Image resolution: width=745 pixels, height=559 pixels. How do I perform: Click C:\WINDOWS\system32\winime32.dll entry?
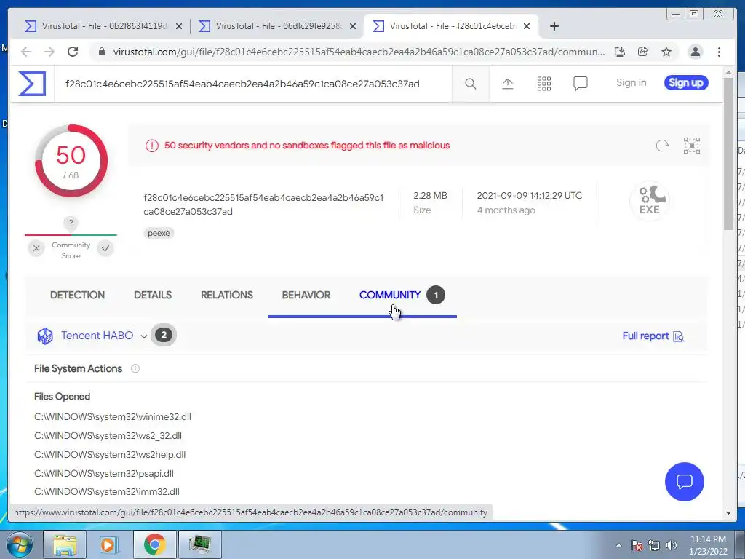[113, 417]
